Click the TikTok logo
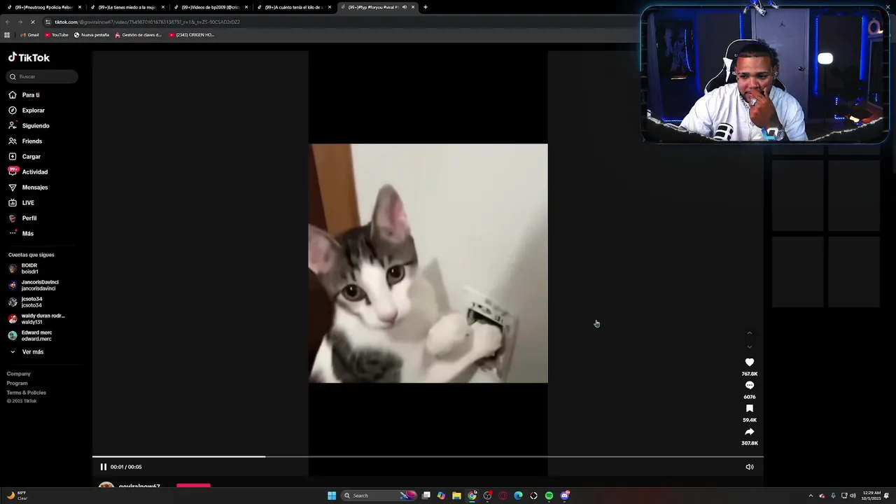Image resolution: width=896 pixels, height=504 pixels. 29,57
